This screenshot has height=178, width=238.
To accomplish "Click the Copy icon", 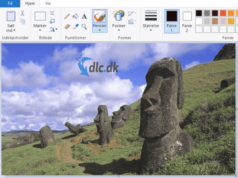I will pyautogui.click(x=23, y=21).
